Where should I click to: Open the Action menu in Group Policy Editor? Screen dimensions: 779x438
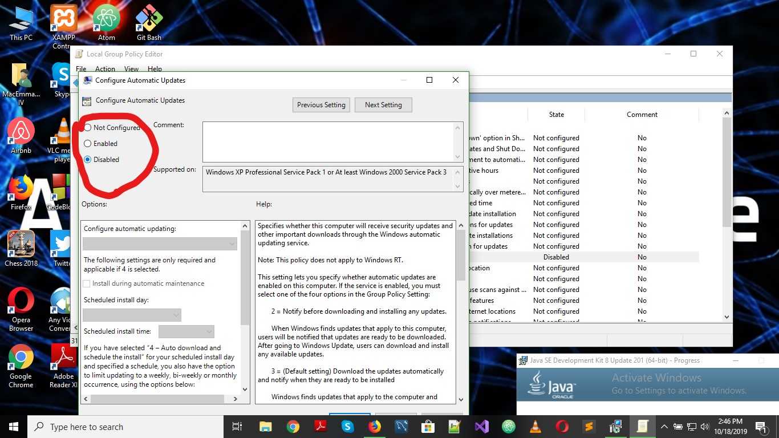[105, 69]
